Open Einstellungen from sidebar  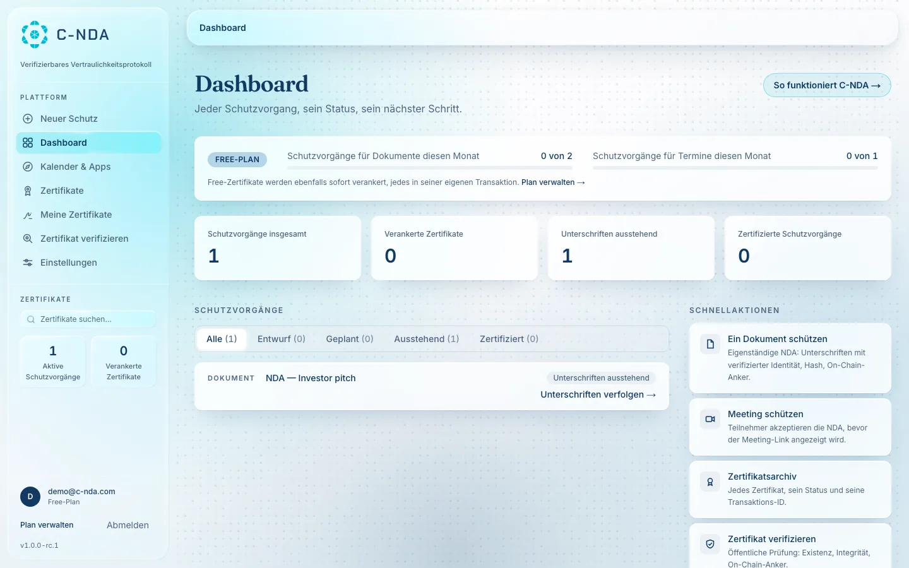click(88, 263)
